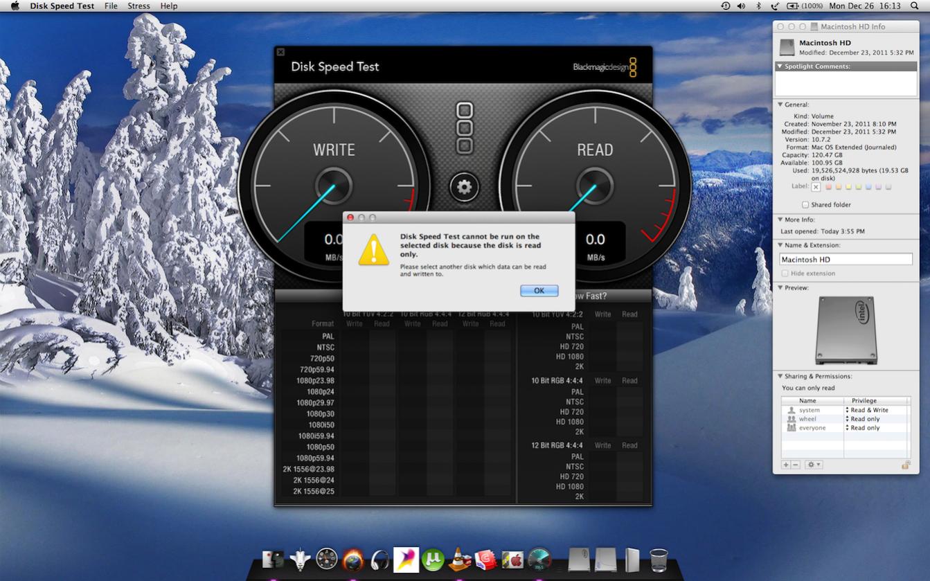Image resolution: width=930 pixels, height=581 pixels.
Task: Click the volume icon in menu bar
Action: click(741, 6)
